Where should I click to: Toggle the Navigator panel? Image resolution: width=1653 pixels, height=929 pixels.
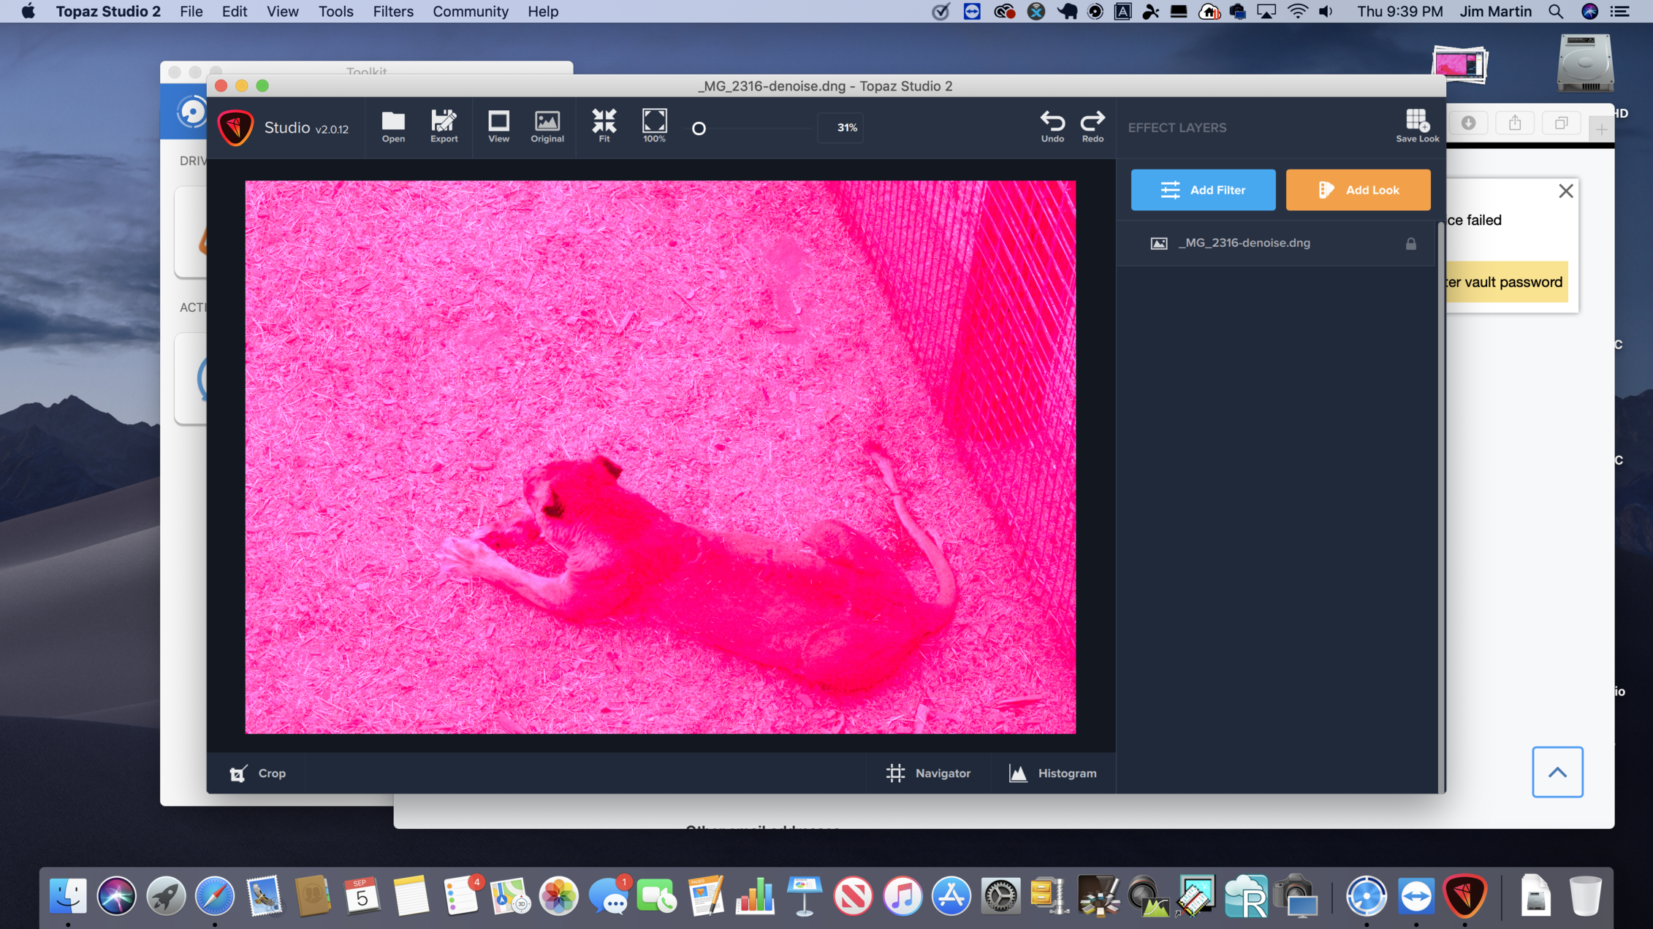(x=928, y=773)
